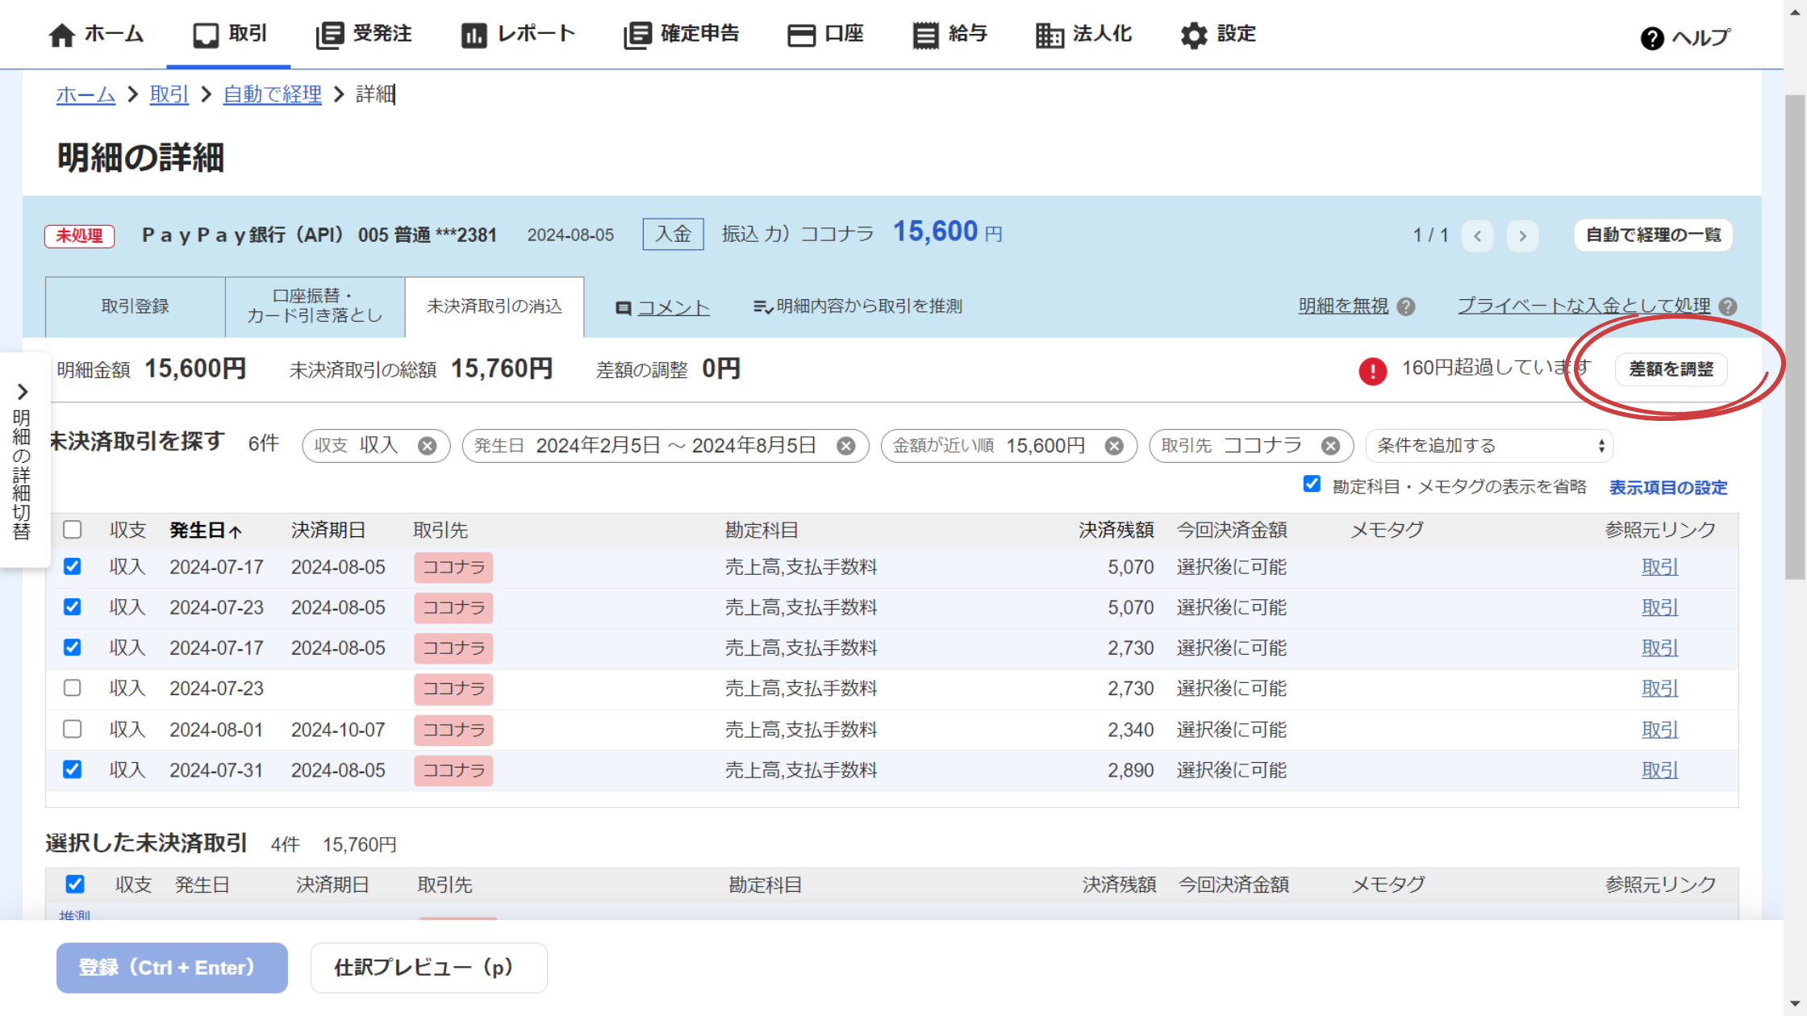Toggle the select-all checkbox in table header
Image resolution: width=1807 pixels, height=1016 pixels.
pos(73,530)
